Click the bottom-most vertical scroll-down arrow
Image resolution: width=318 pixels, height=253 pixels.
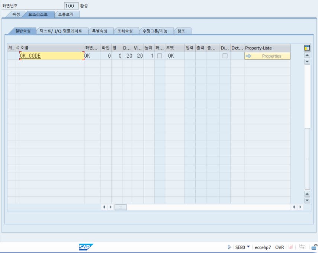coord(307,200)
